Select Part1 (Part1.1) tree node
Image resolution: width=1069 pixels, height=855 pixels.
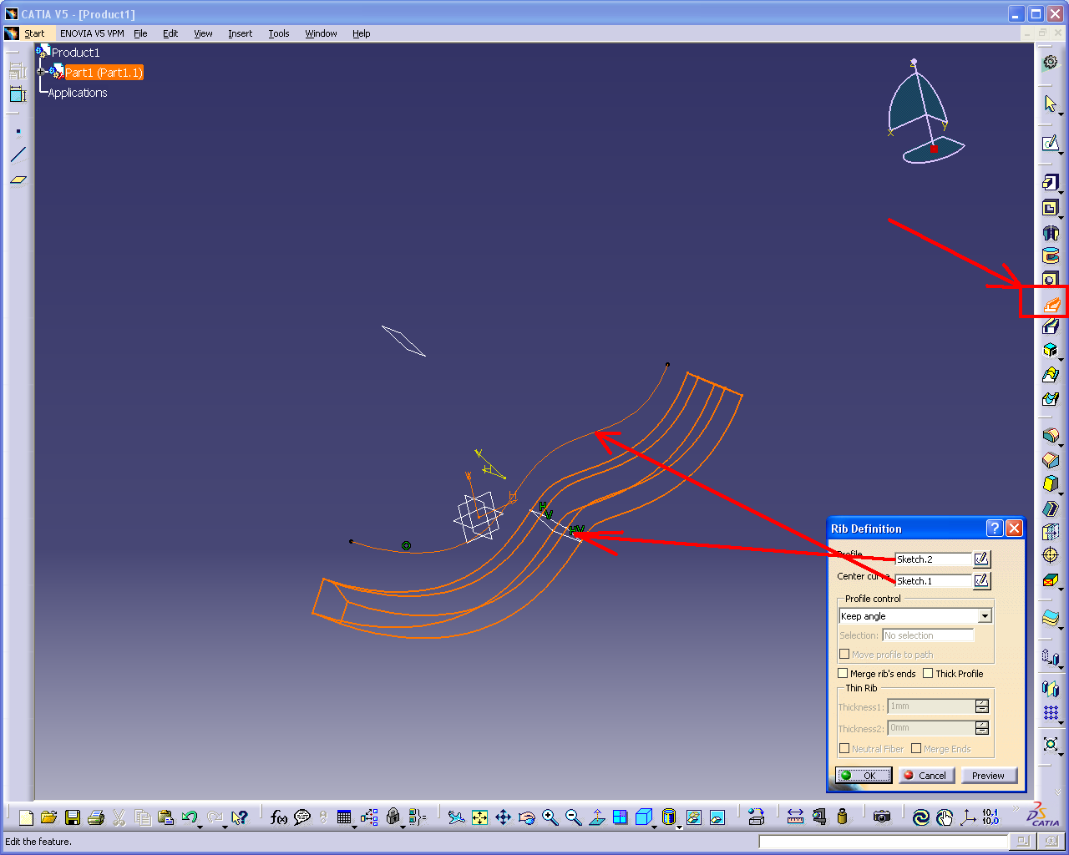click(104, 73)
